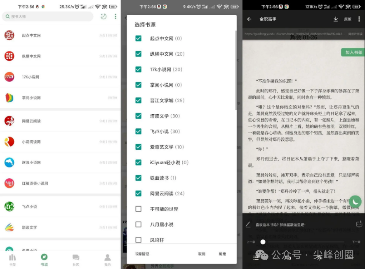
Task: Open the 小说阅读网 logo icon
Action: tap(9, 142)
